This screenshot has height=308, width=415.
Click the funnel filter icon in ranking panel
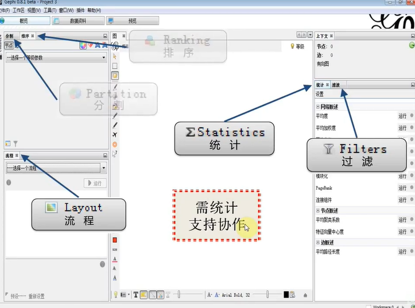click(x=15, y=143)
